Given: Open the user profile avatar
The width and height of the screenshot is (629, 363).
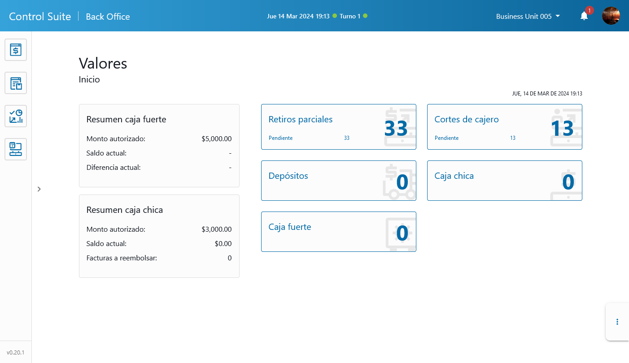Looking at the screenshot, I should 611,16.
